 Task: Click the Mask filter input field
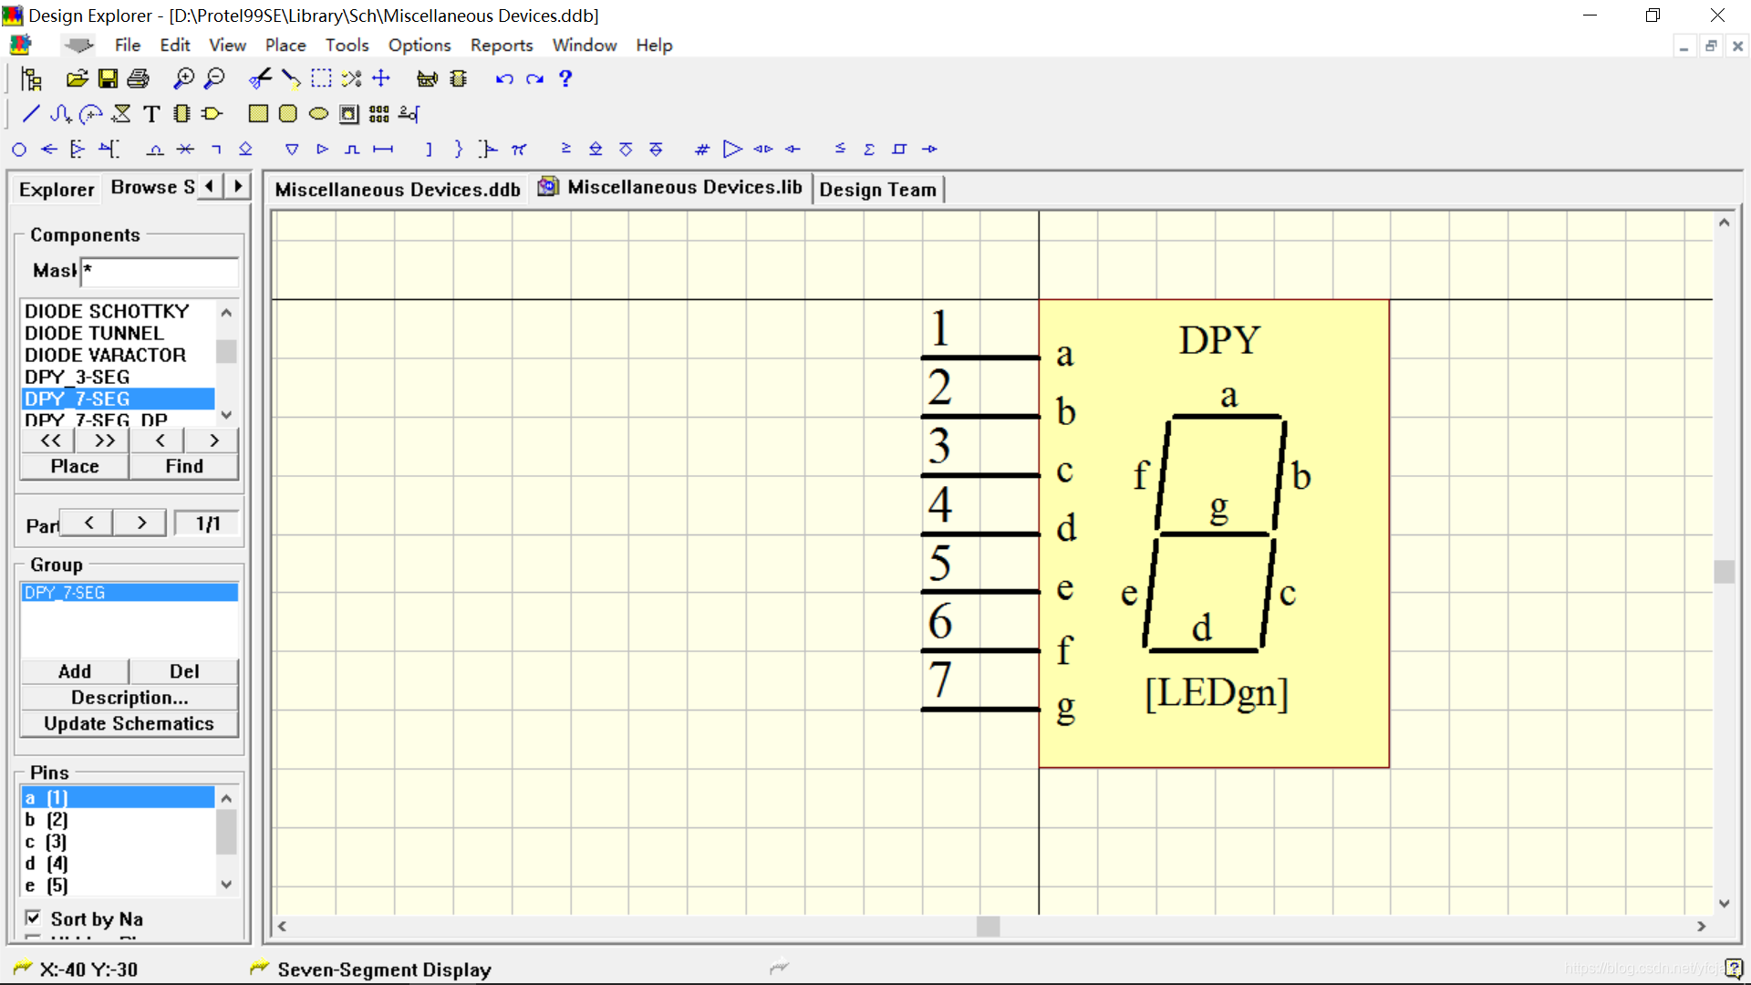(x=161, y=271)
